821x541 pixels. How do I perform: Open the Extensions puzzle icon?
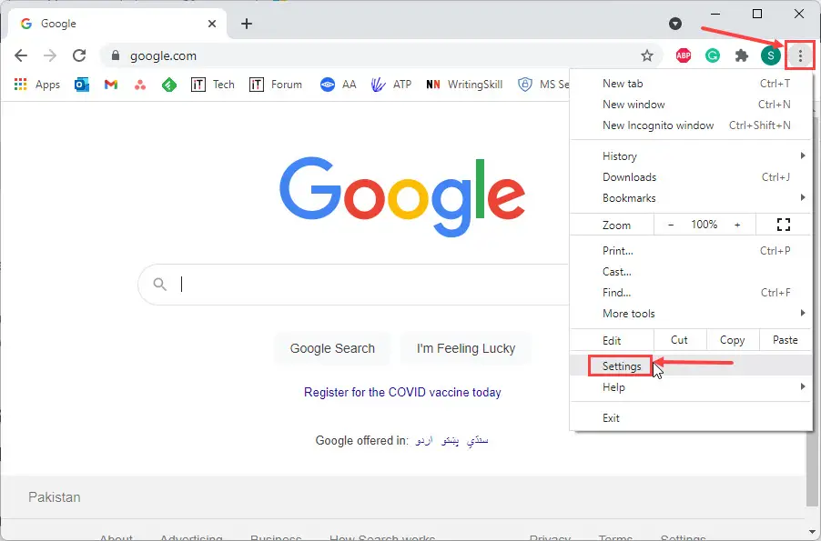[x=742, y=55]
